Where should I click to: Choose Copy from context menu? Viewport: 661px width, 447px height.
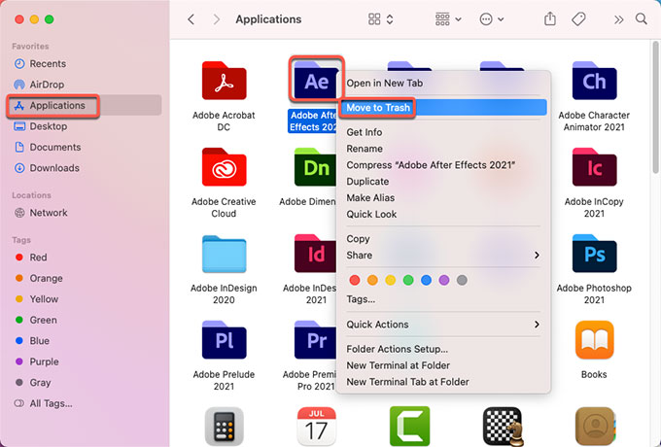click(443, 238)
